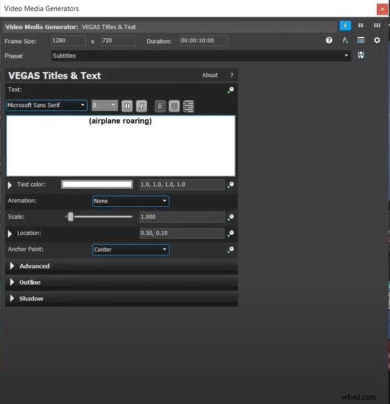Align text to the right
Image resolution: width=390 pixels, height=404 pixels.
(x=188, y=106)
